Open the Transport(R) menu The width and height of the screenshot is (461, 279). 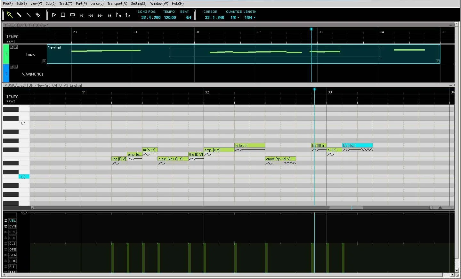(117, 4)
